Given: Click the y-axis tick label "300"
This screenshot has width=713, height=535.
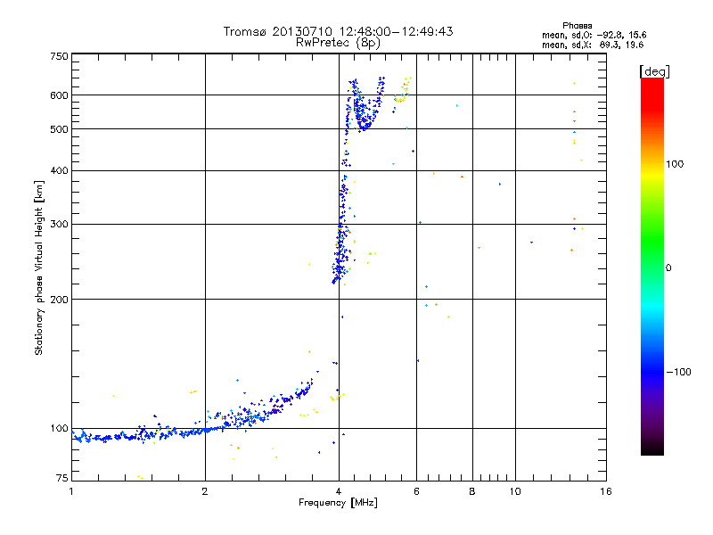Looking at the screenshot, I should click(59, 225).
